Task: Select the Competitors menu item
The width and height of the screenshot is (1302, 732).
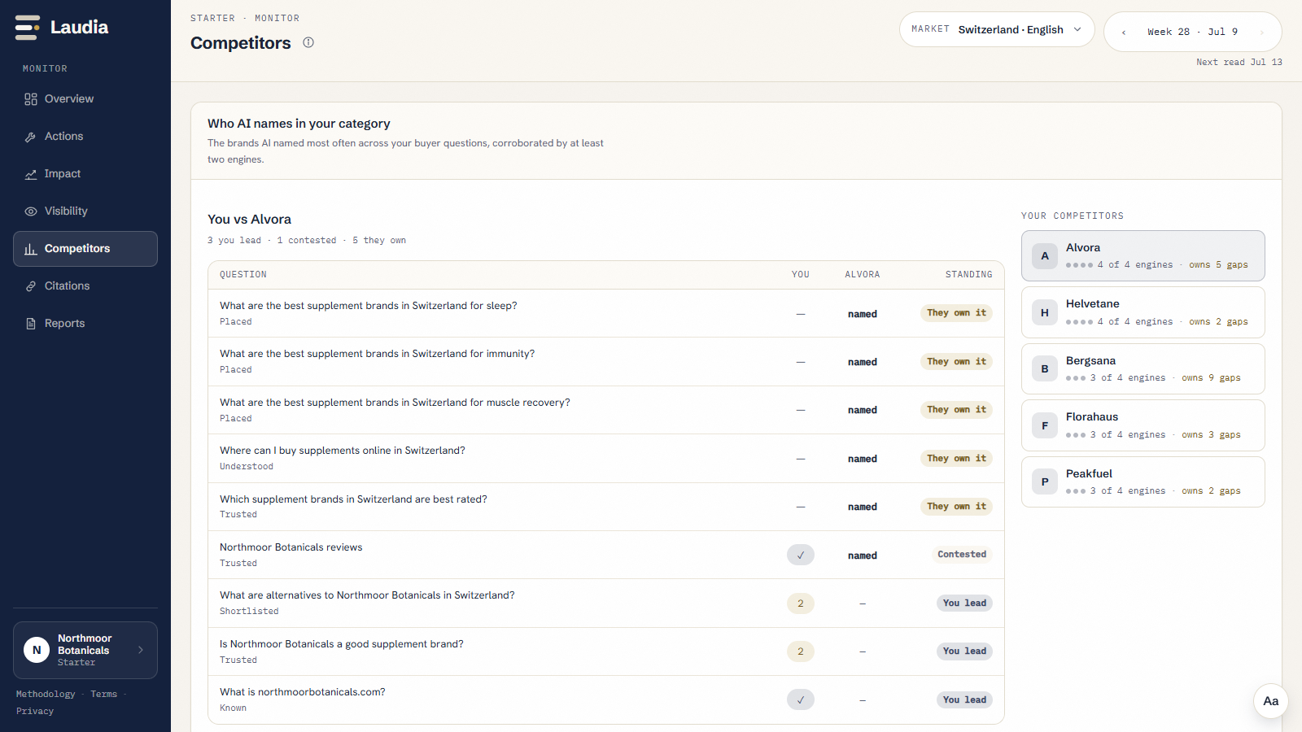Action: [85, 249]
